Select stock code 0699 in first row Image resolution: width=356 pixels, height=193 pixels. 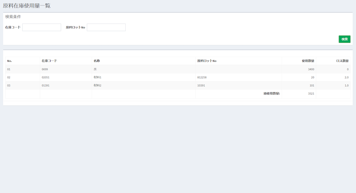pyautogui.click(x=44, y=69)
